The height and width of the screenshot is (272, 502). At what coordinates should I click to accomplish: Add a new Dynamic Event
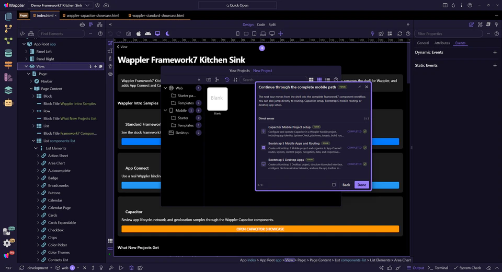495,52
